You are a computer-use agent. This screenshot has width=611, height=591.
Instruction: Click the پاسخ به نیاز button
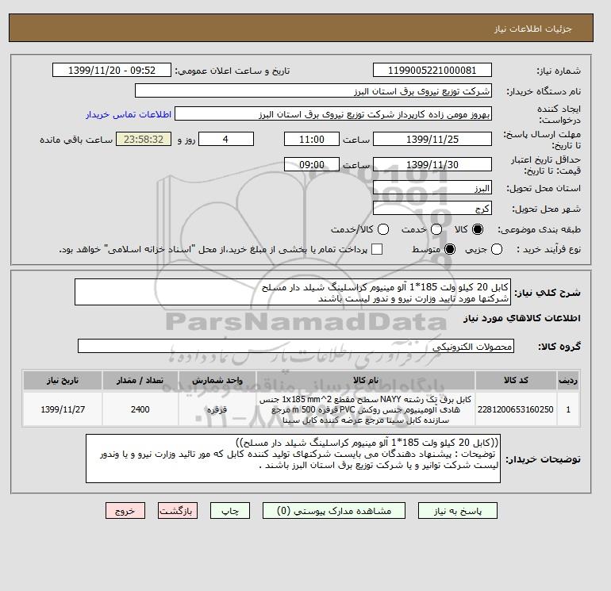point(458,511)
